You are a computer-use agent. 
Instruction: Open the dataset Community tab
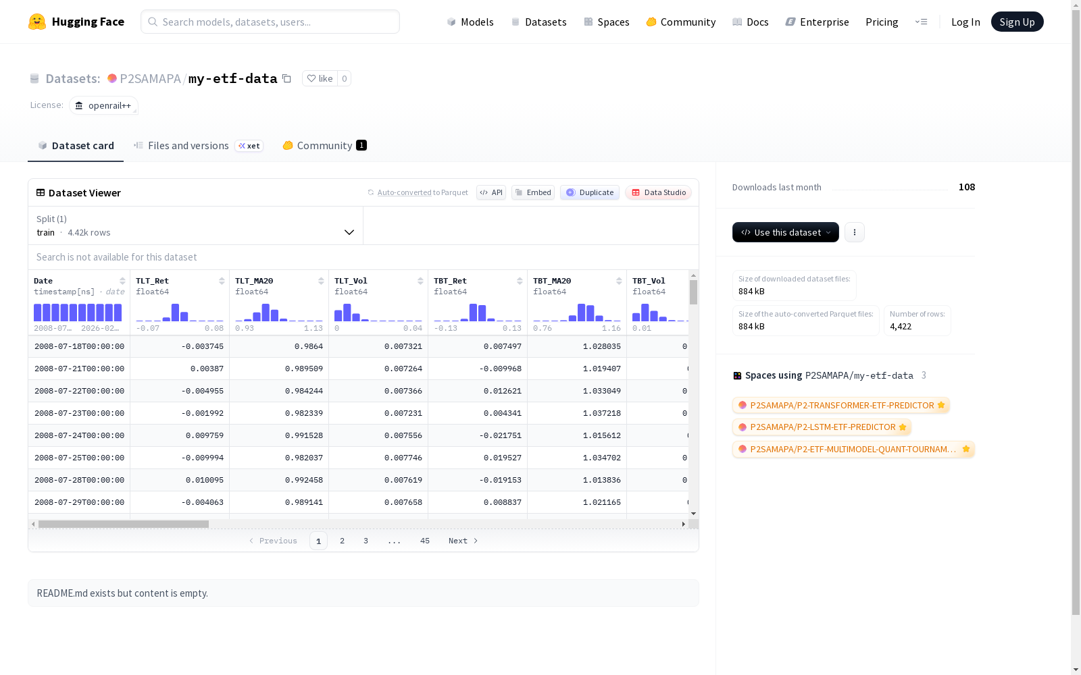[324, 146]
